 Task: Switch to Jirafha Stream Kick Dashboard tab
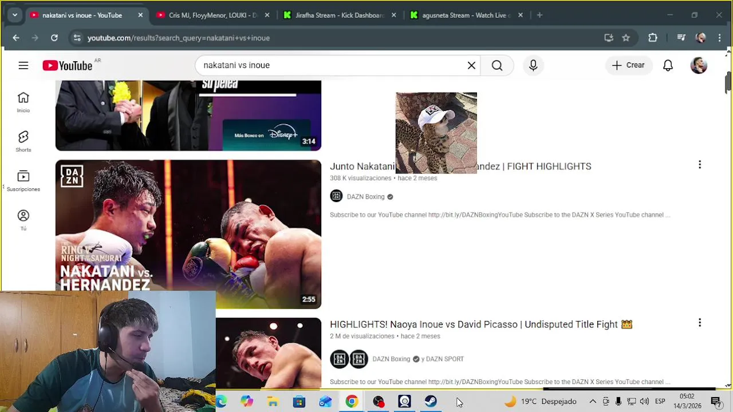338,15
